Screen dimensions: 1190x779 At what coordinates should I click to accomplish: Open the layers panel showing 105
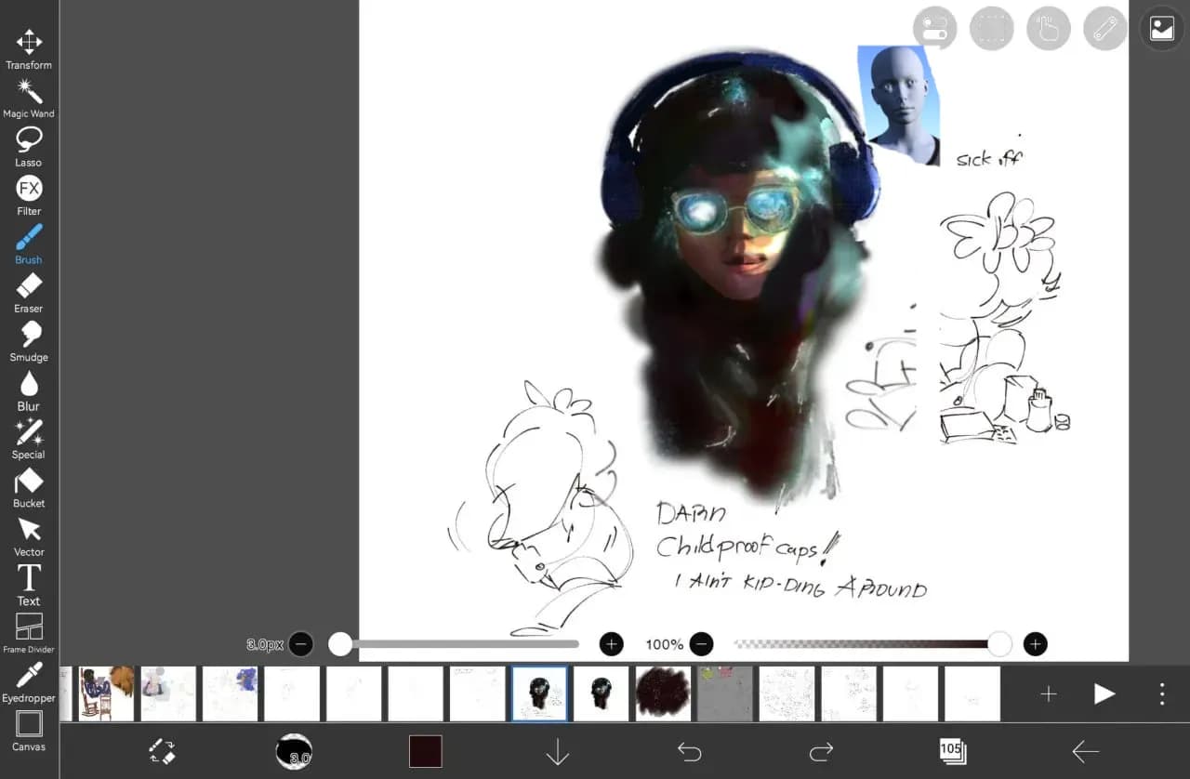coord(952,751)
